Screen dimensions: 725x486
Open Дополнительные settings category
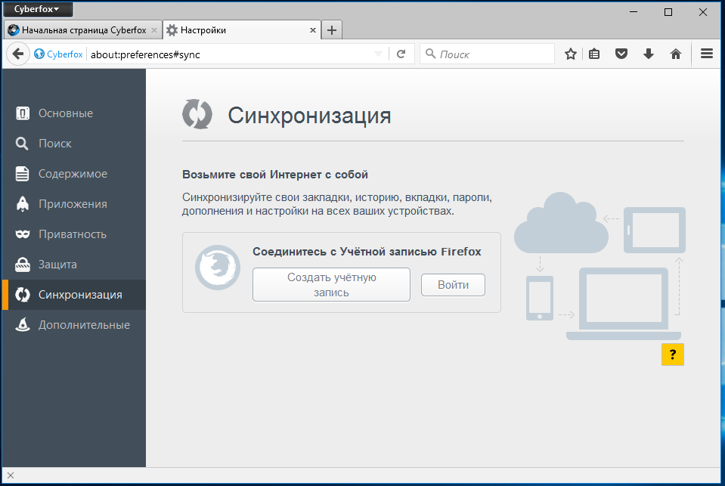[74, 324]
